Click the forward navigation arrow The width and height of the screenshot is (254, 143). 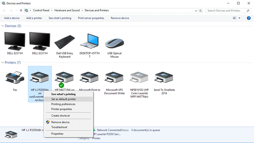click(11, 11)
